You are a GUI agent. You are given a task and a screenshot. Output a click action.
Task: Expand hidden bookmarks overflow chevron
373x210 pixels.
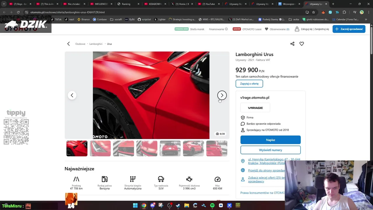[x=366, y=19]
